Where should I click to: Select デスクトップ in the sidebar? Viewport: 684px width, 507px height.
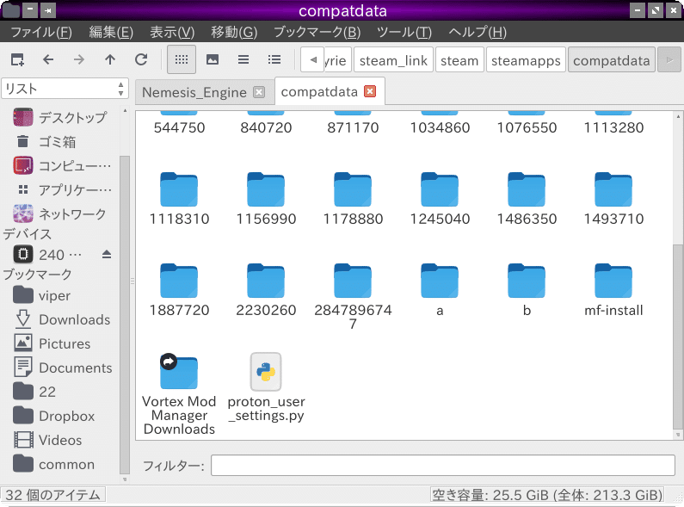click(x=60, y=117)
